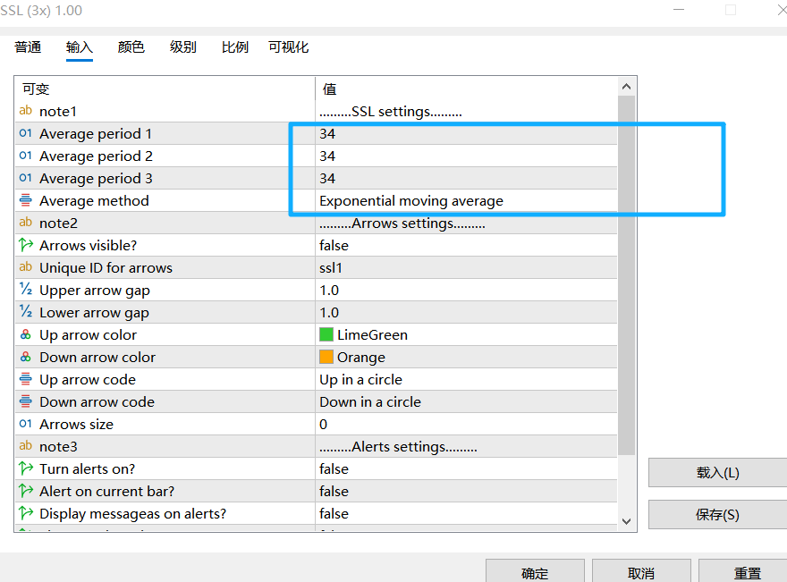This screenshot has width=787, height=582.
Task: Edit the Unique ID value ssl1
Action: [x=466, y=268]
